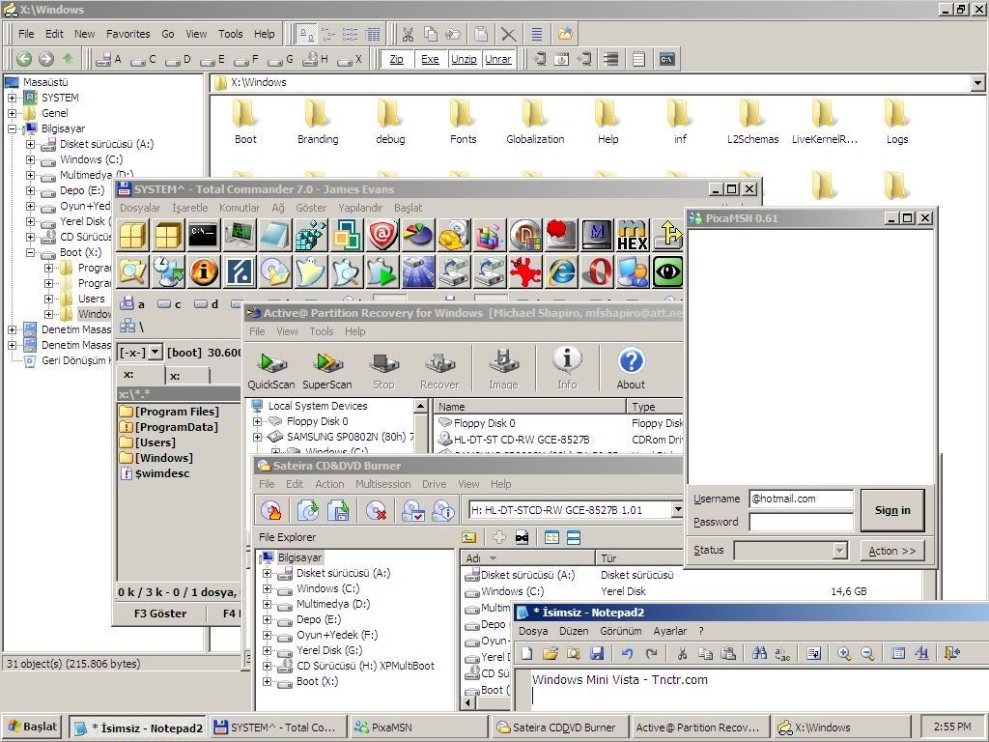The width and height of the screenshot is (989, 742).
Task: Click the open file icon in Notepad2
Action: 550,654
